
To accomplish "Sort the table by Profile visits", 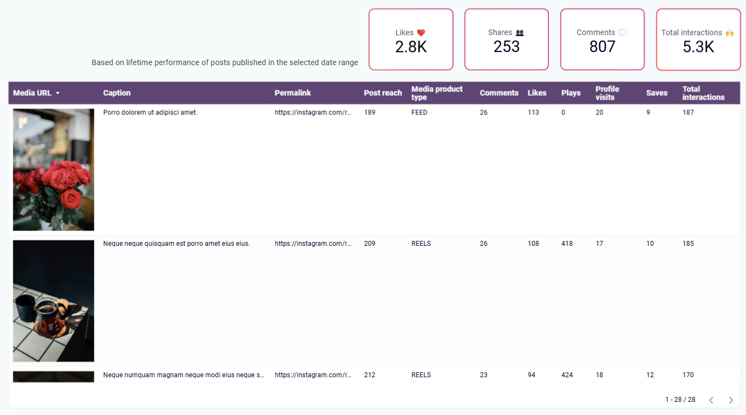I will [607, 93].
